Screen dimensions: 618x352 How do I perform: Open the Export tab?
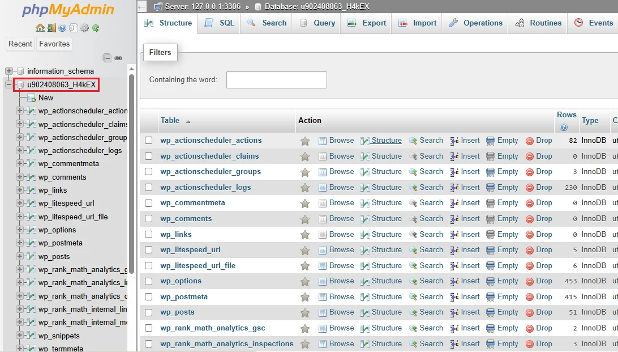(366, 23)
